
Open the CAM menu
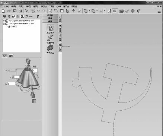(58, 6)
